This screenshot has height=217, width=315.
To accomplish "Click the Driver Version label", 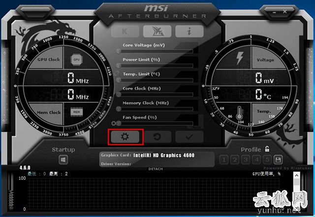I will pos(116,164).
